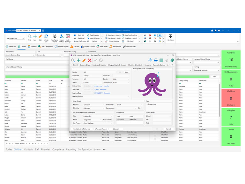
Task: Click the Cancel button in child dialog
Action: point(168,129)
